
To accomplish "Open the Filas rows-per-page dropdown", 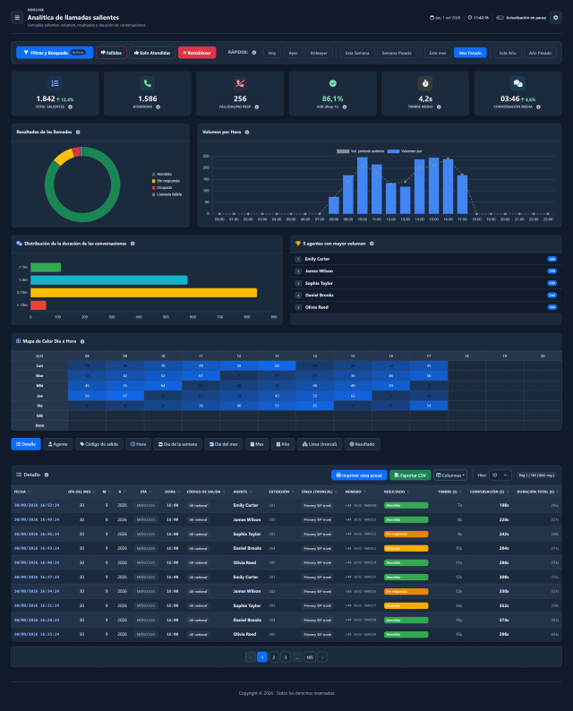I will pyautogui.click(x=500, y=475).
